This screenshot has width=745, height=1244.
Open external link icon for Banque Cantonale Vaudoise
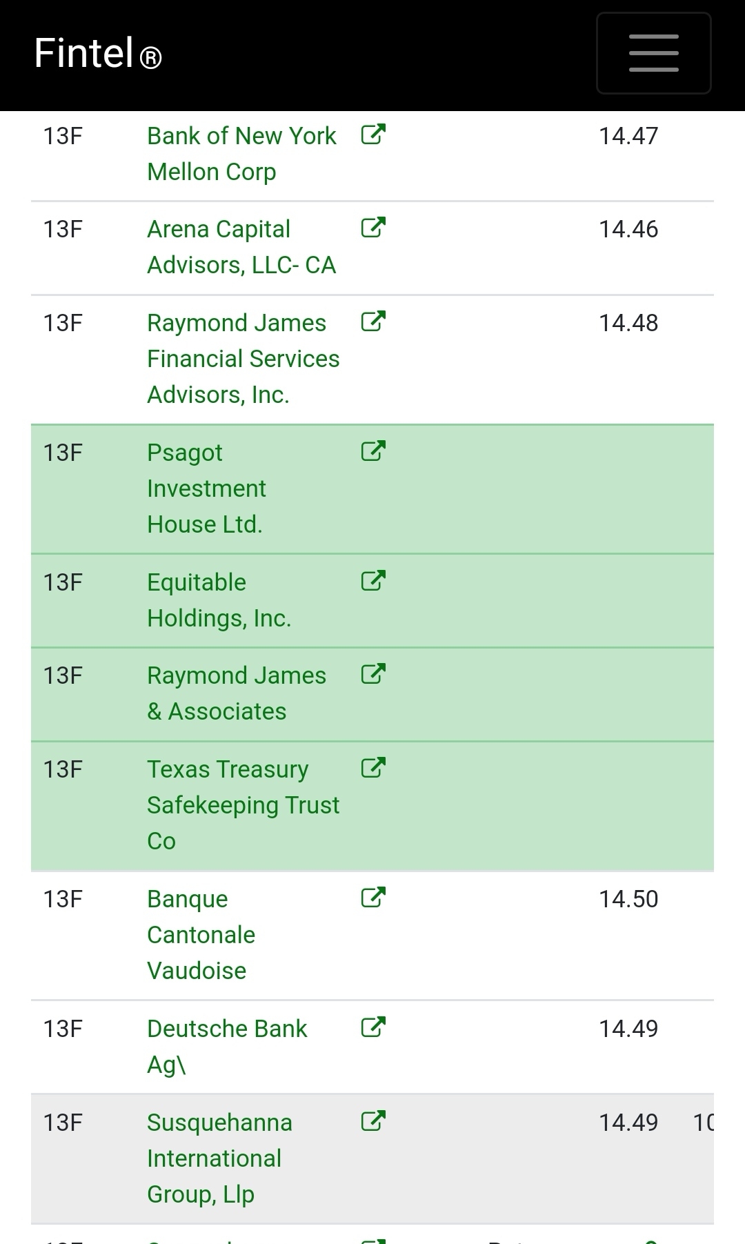click(373, 897)
